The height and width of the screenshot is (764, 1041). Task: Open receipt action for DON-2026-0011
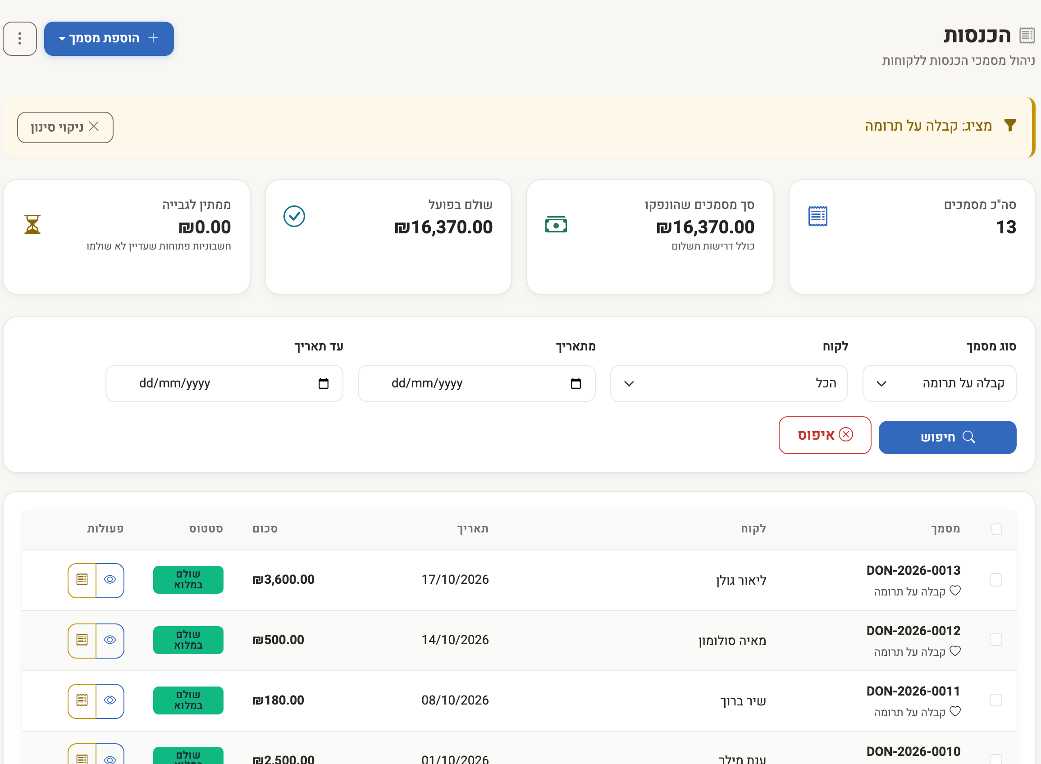click(x=82, y=700)
